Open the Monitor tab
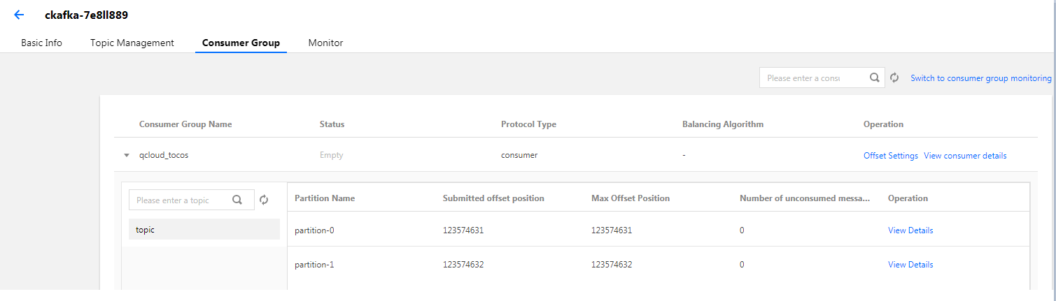This screenshot has width=1056, height=301. tap(325, 43)
